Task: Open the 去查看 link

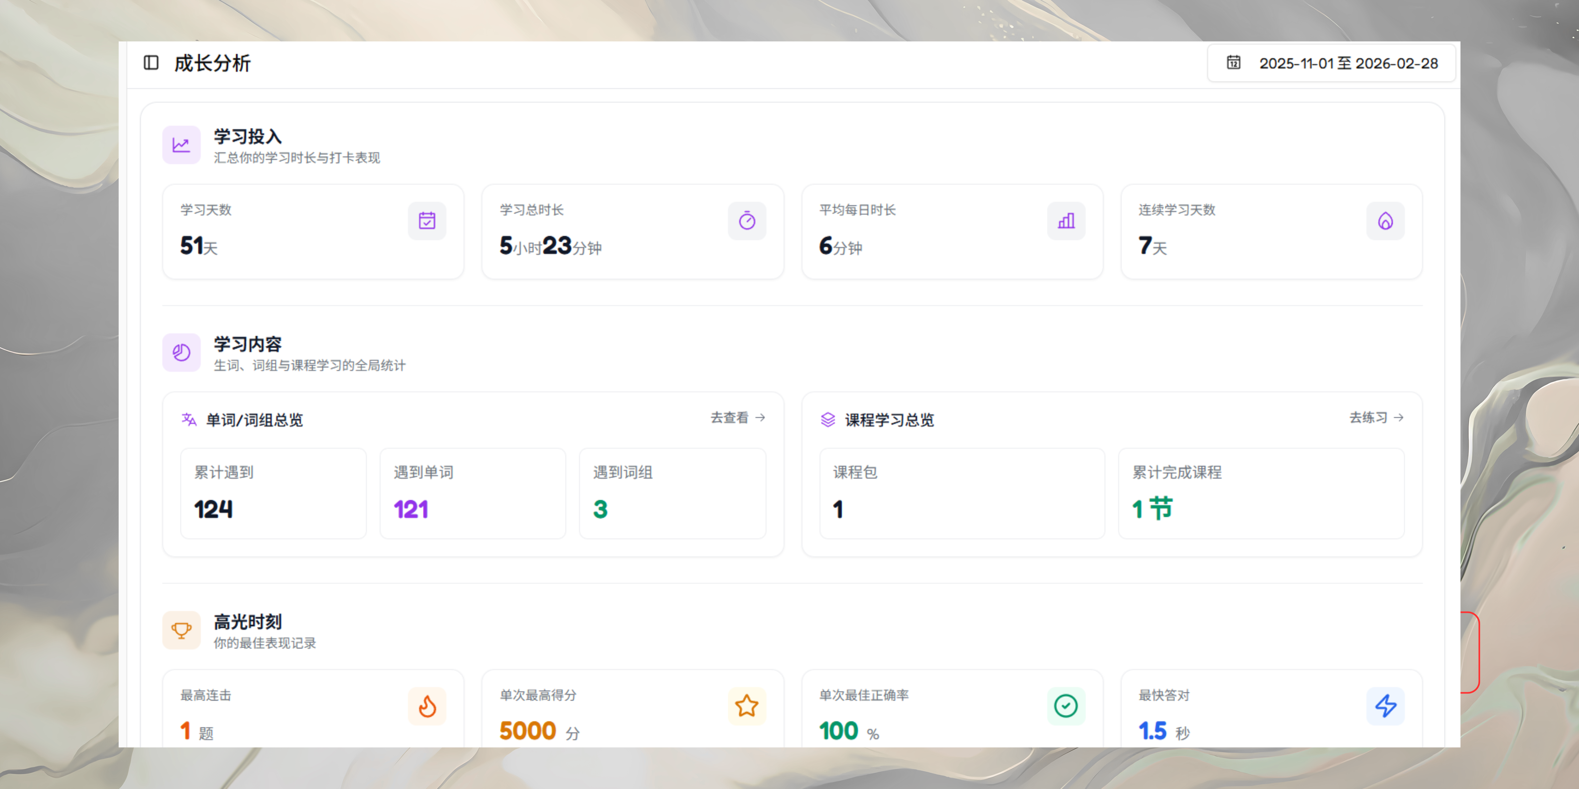Action: (737, 418)
